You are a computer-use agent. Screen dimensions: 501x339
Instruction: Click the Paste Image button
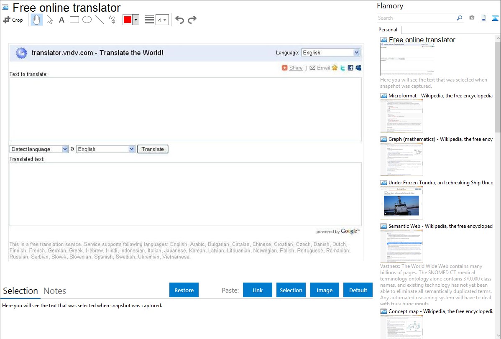pos(324,290)
